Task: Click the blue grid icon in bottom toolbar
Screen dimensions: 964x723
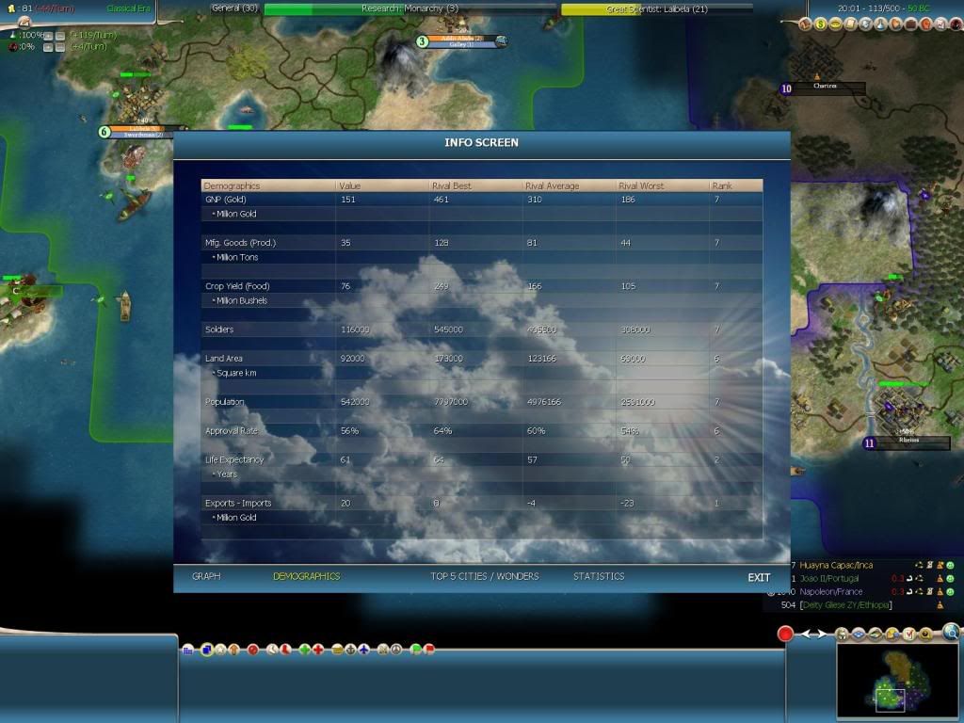Action: tap(187, 650)
